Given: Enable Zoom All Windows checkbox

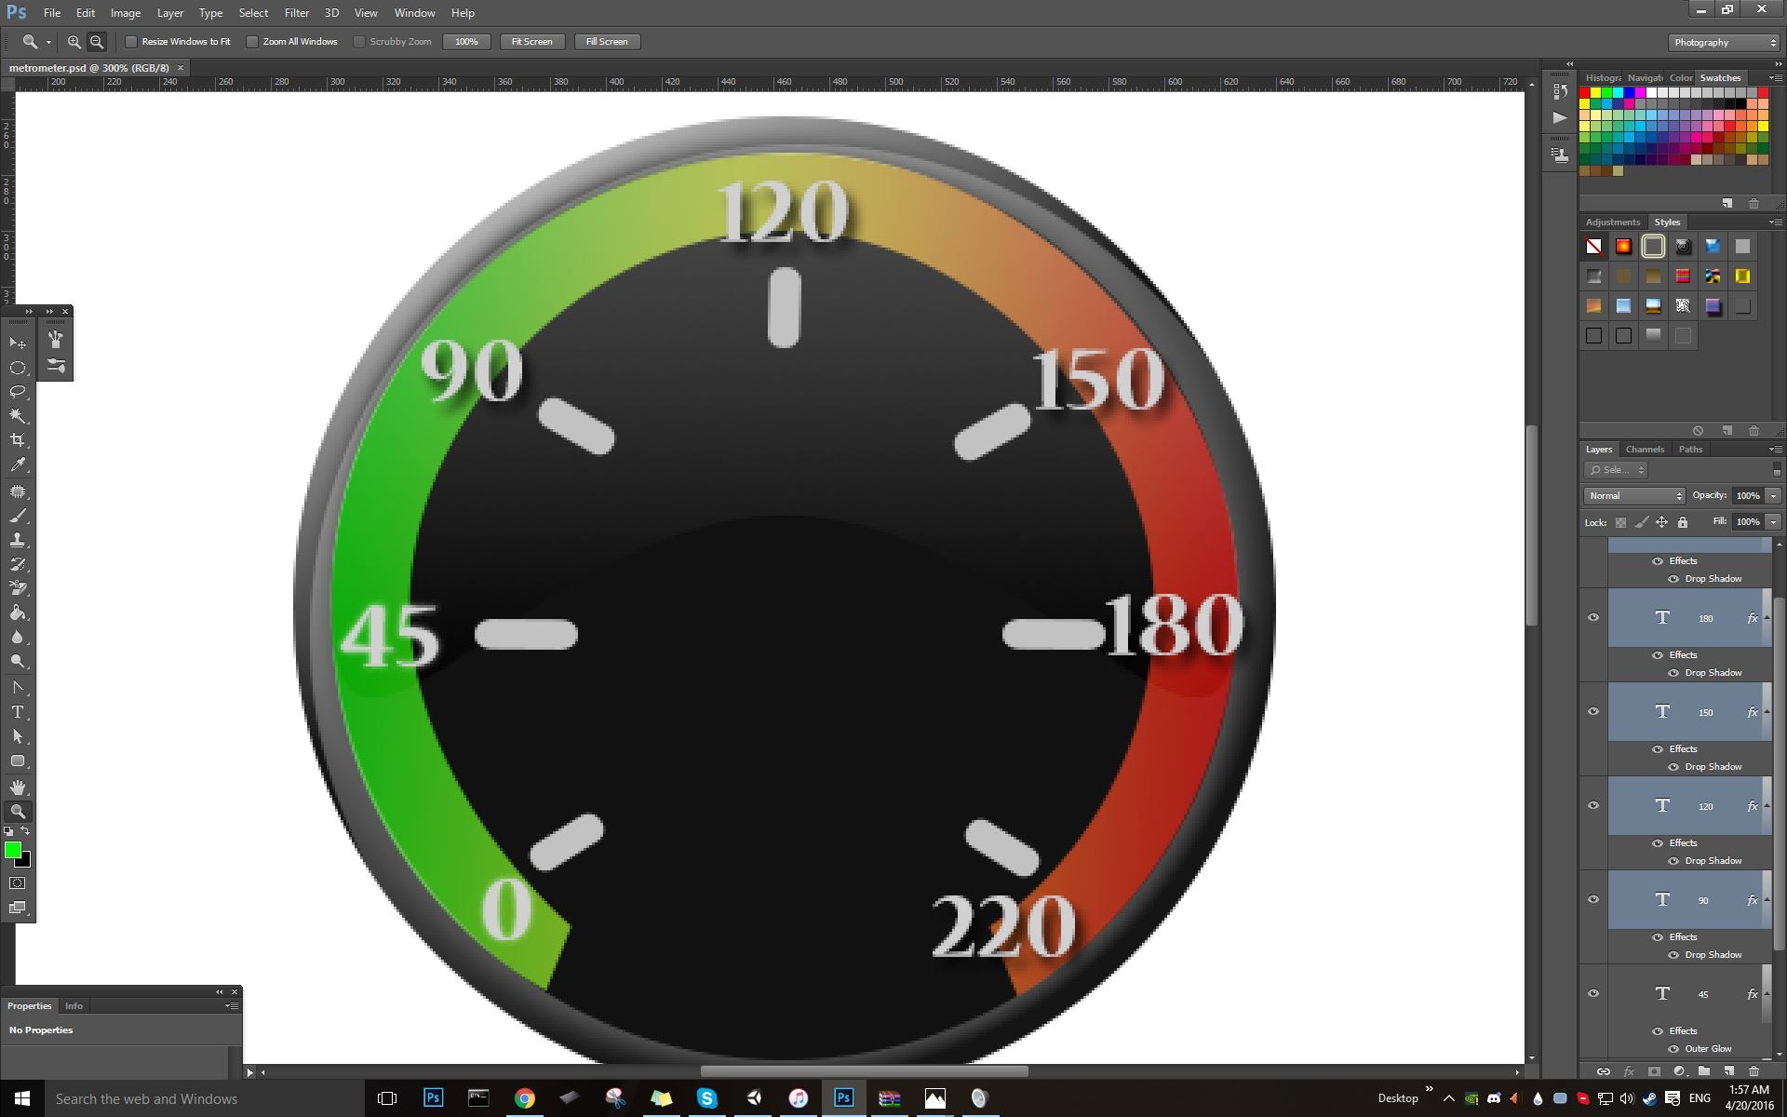Looking at the screenshot, I should coord(252,42).
